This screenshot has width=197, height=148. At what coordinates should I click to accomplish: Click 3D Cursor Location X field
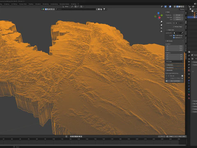pos(174,46)
